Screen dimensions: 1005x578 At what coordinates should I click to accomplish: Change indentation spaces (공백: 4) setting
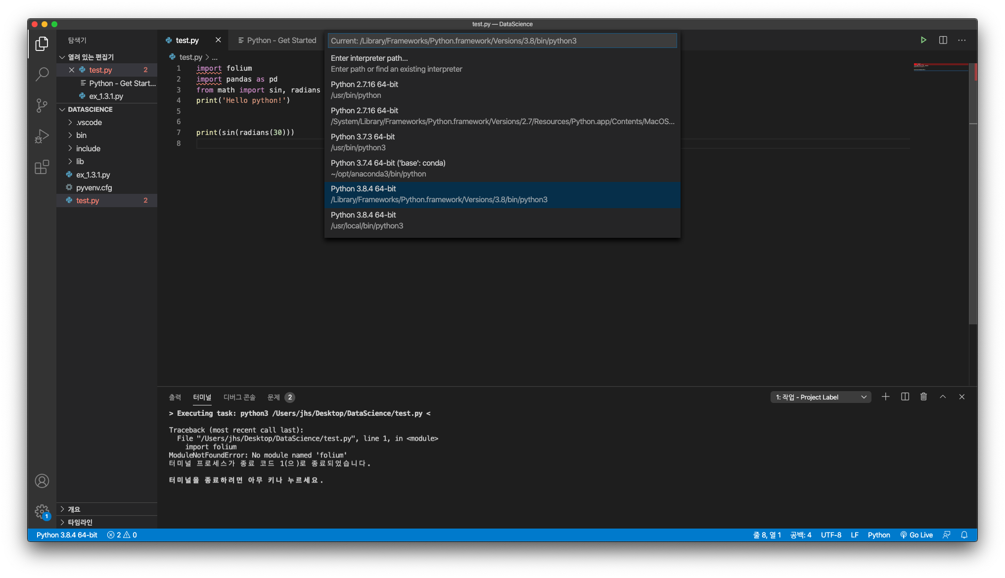801,535
